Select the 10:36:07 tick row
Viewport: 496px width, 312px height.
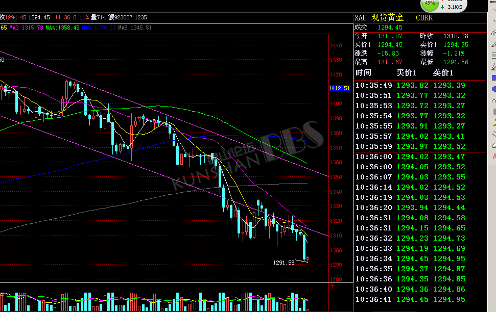point(410,177)
